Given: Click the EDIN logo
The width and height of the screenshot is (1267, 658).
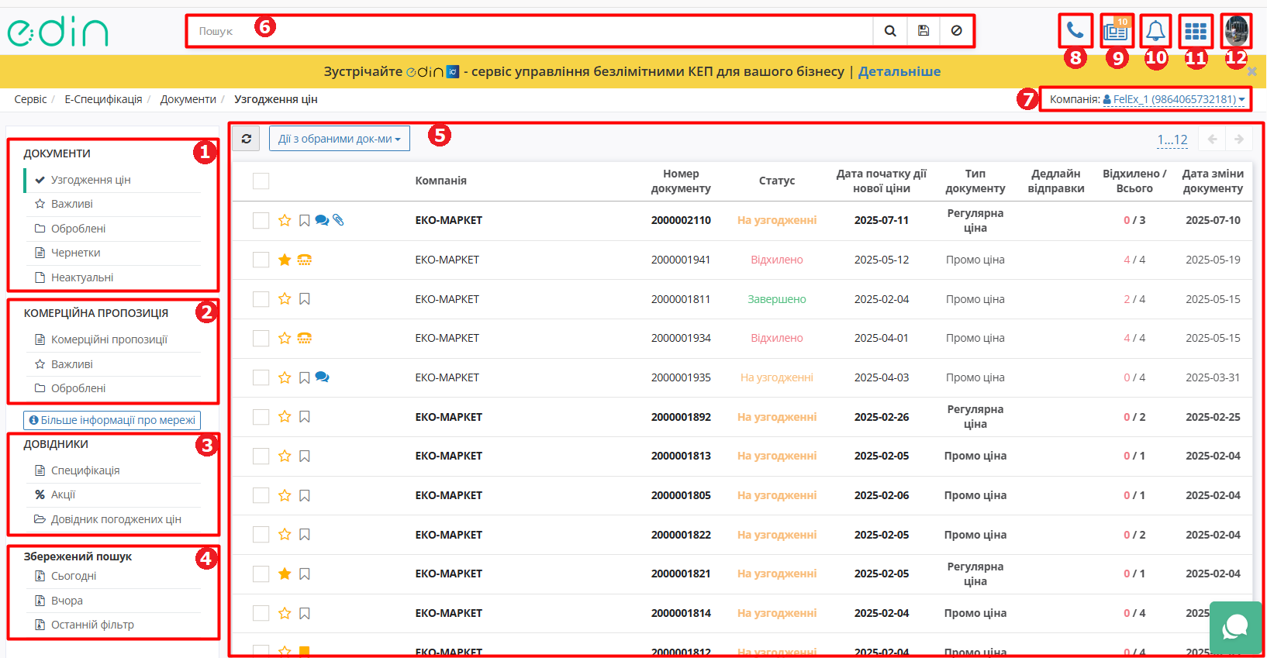Looking at the screenshot, I should (x=57, y=32).
